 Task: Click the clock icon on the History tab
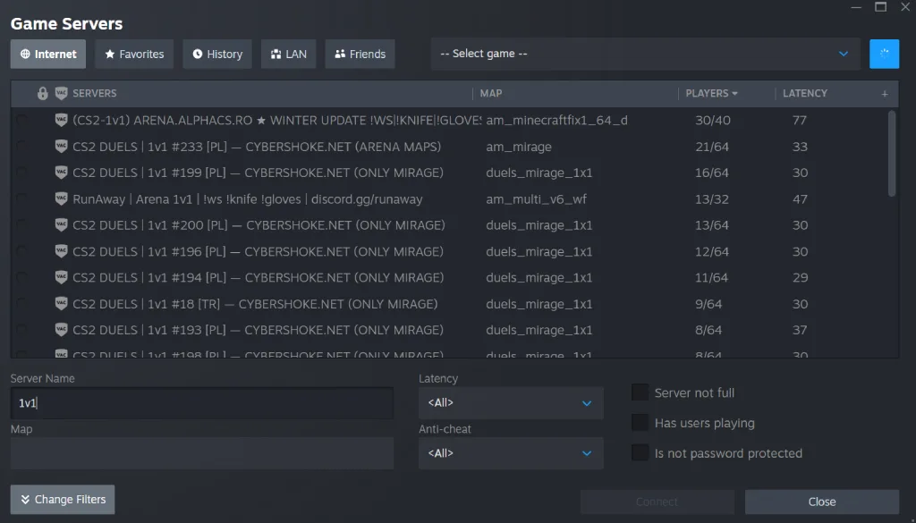point(198,54)
